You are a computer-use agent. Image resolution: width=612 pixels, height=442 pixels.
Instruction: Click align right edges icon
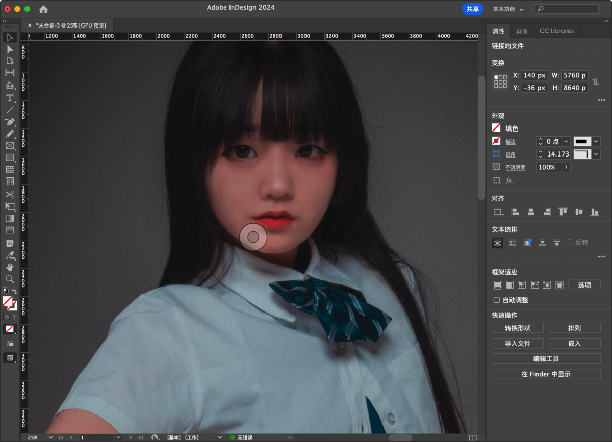point(547,212)
